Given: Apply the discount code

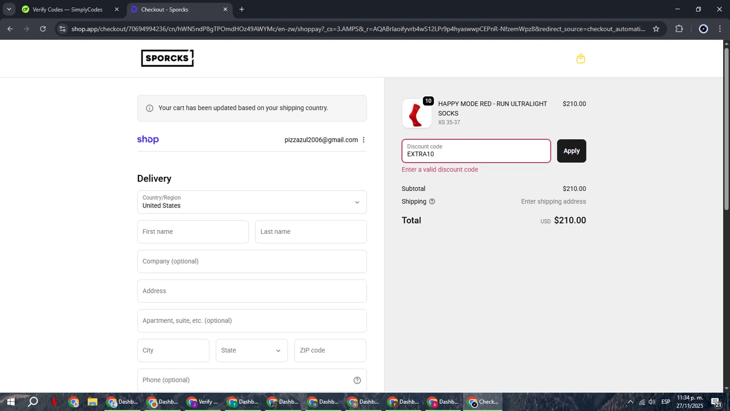Looking at the screenshot, I should 571,151.
